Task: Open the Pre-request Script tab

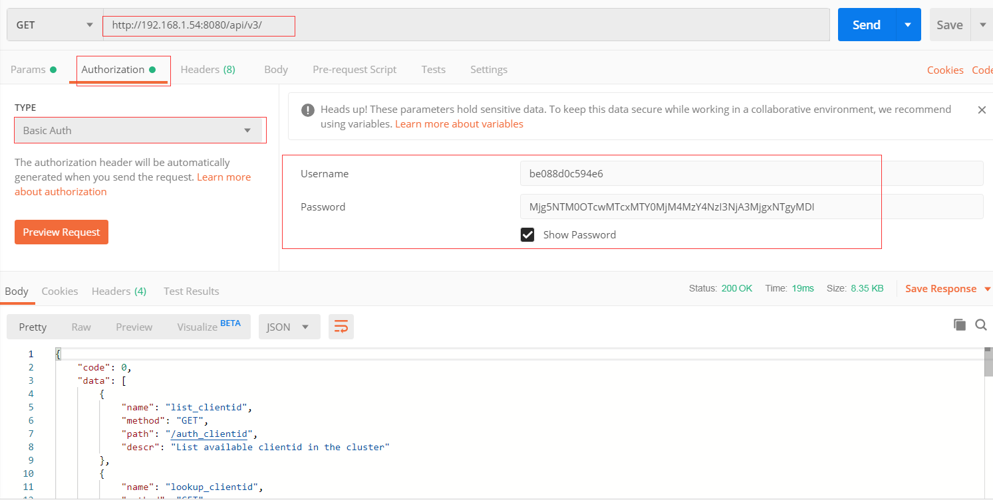Action: 355,70
